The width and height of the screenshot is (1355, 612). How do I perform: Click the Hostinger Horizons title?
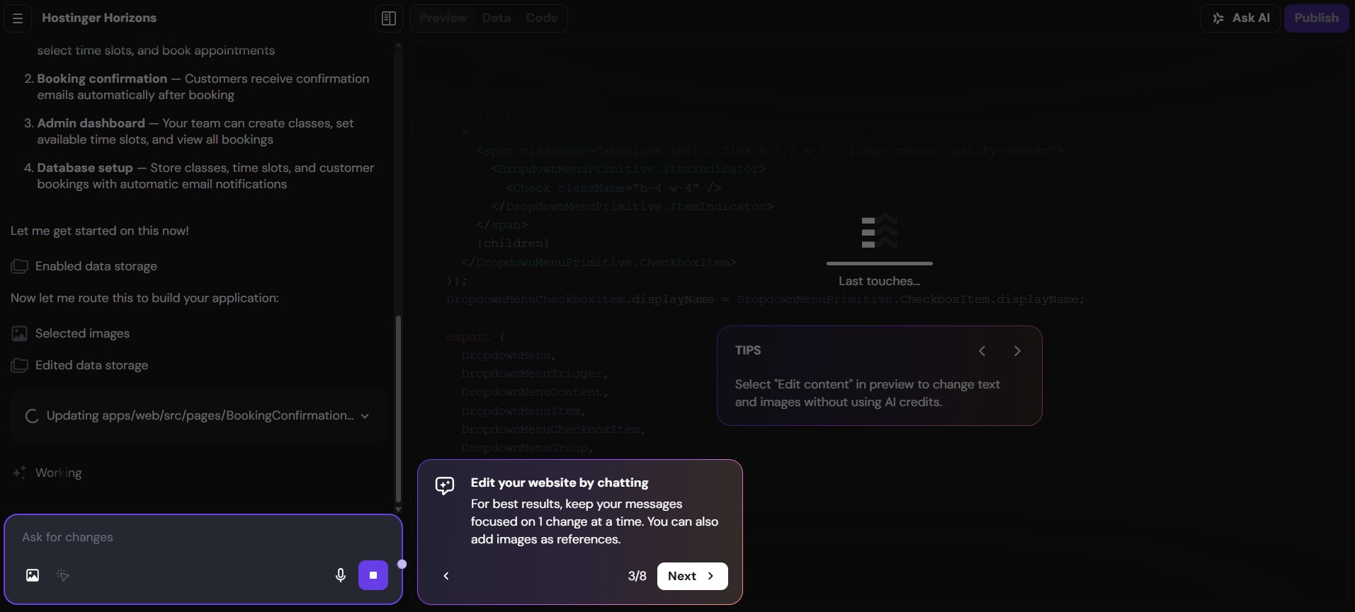click(x=99, y=18)
